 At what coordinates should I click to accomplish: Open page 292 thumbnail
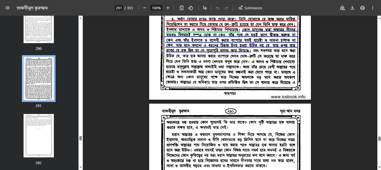(39, 136)
